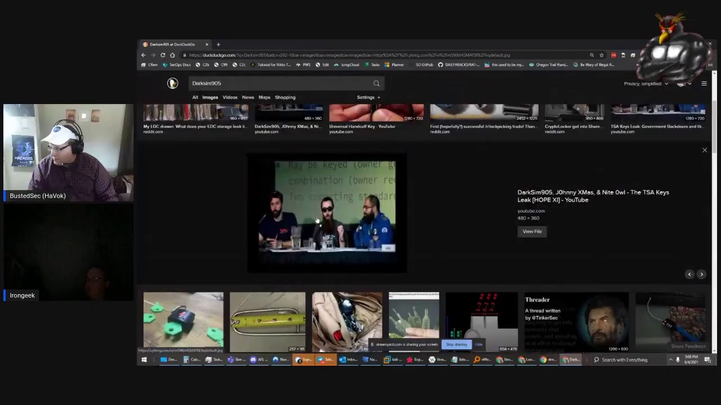Open the kali taskbar item
This screenshot has width=721, height=405.
point(393,360)
